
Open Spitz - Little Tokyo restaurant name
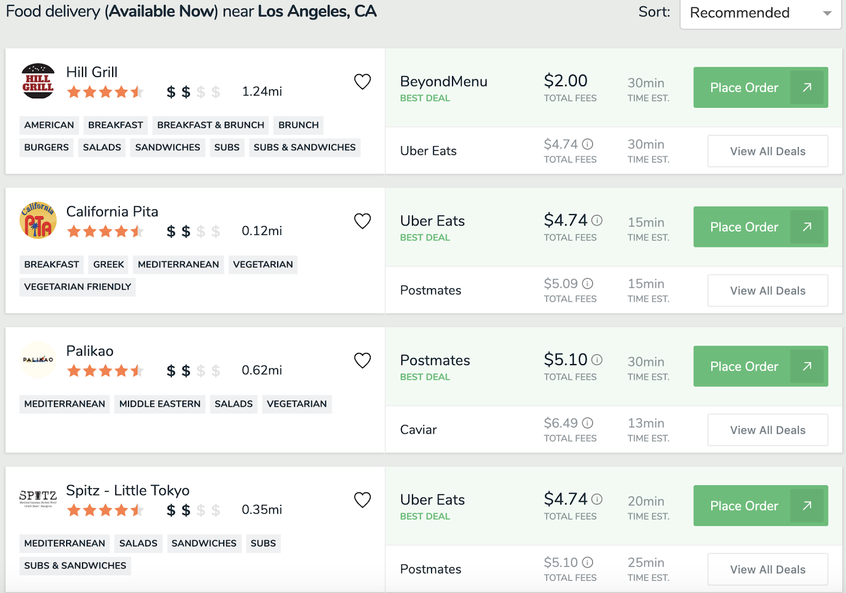[x=127, y=490]
